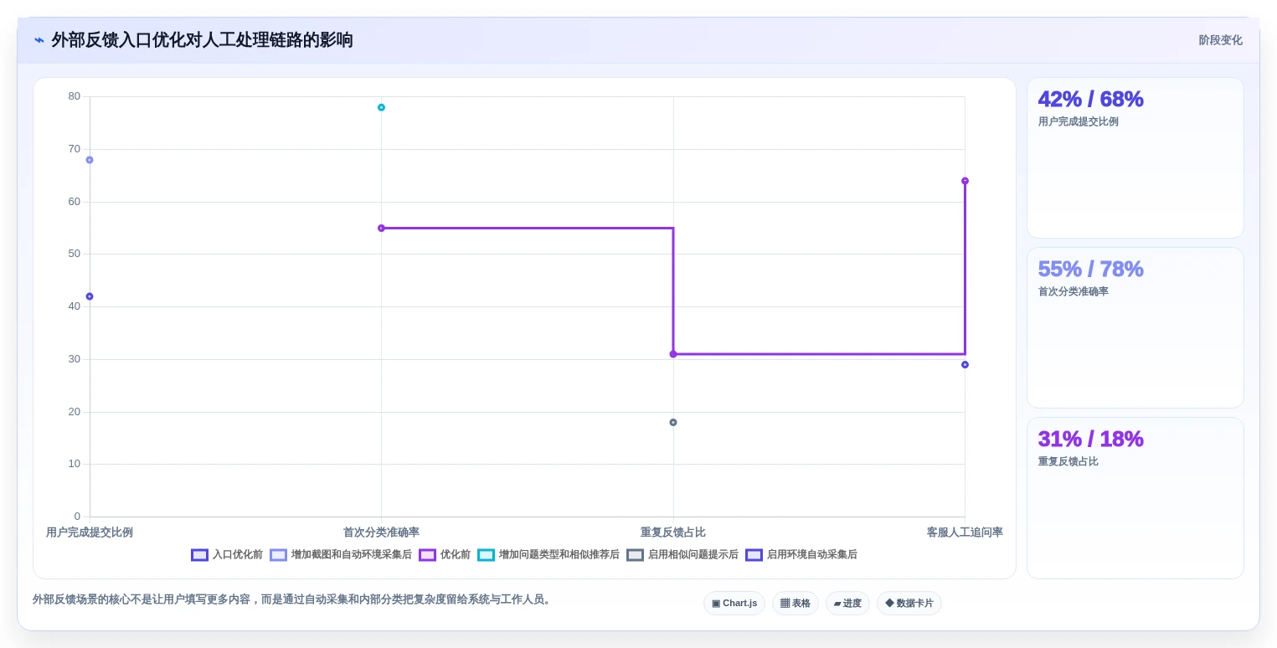Screen dimensions: 1277x648
Task: Select the 42% / 68% metric card
Action: point(1135,158)
